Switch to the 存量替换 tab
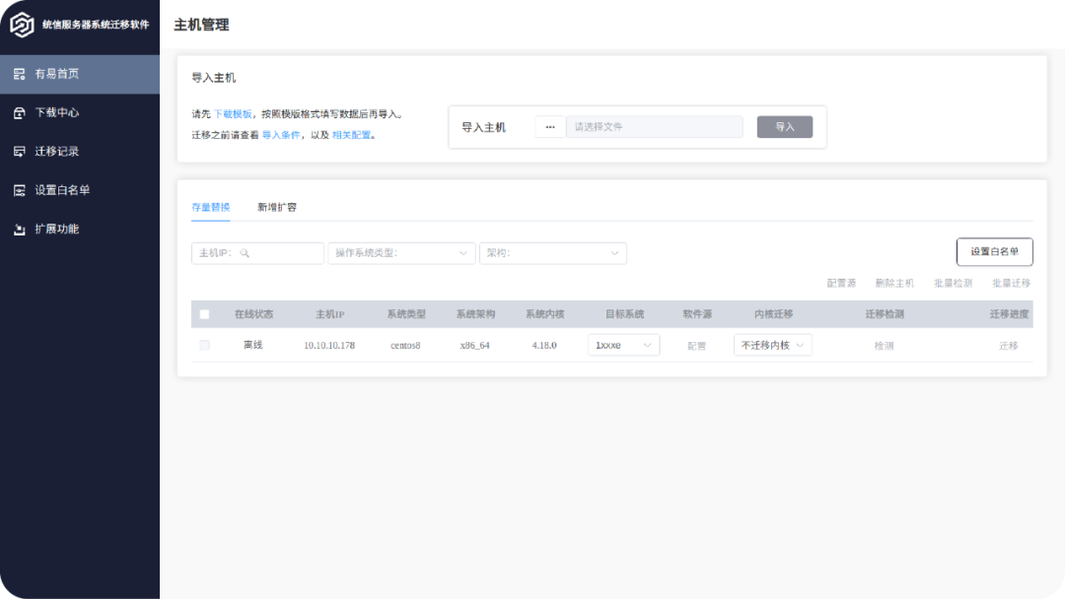Screen dimensions: 1065x599 [211, 207]
